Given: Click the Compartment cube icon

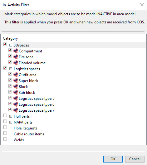Looking at the screenshot, I should pyautogui.click(x=16, y=51).
